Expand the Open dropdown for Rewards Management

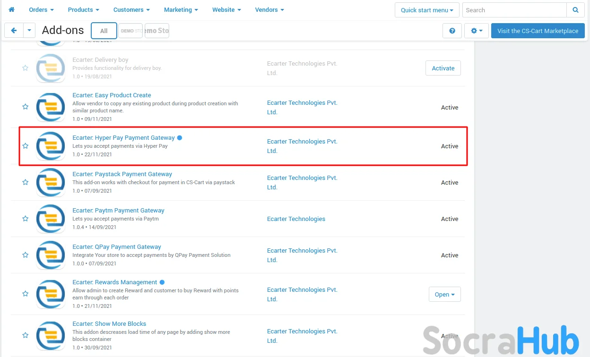pos(444,294)
